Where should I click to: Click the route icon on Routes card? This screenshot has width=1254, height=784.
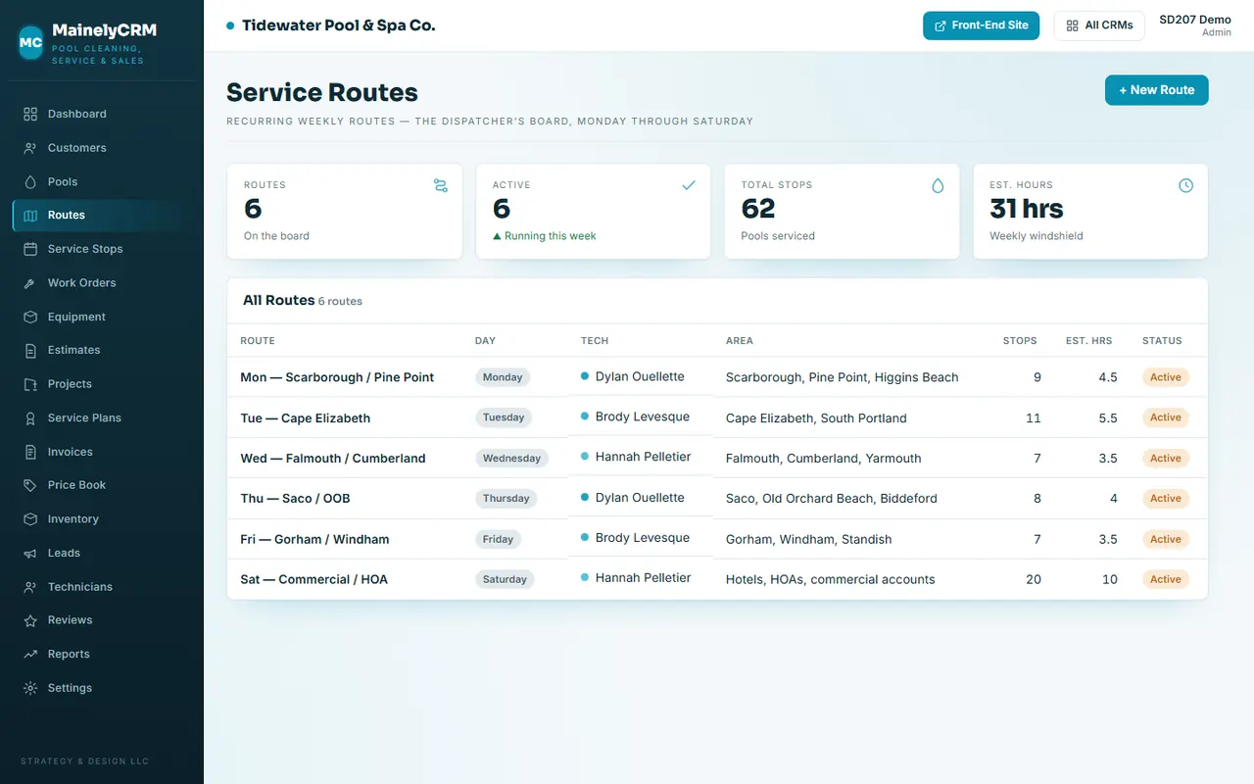441,185
